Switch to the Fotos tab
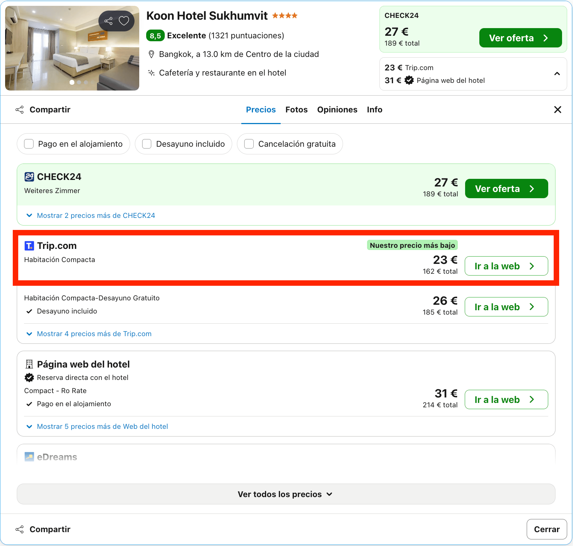This screenshot has height=546, width=573. [296, 109]
